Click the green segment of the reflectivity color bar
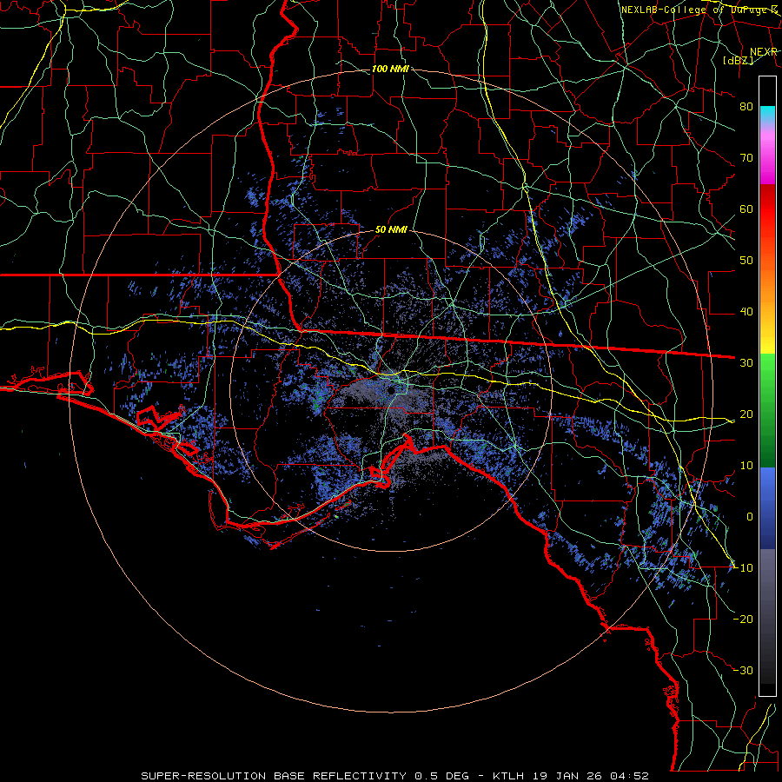782x782 pixels. 767,410
